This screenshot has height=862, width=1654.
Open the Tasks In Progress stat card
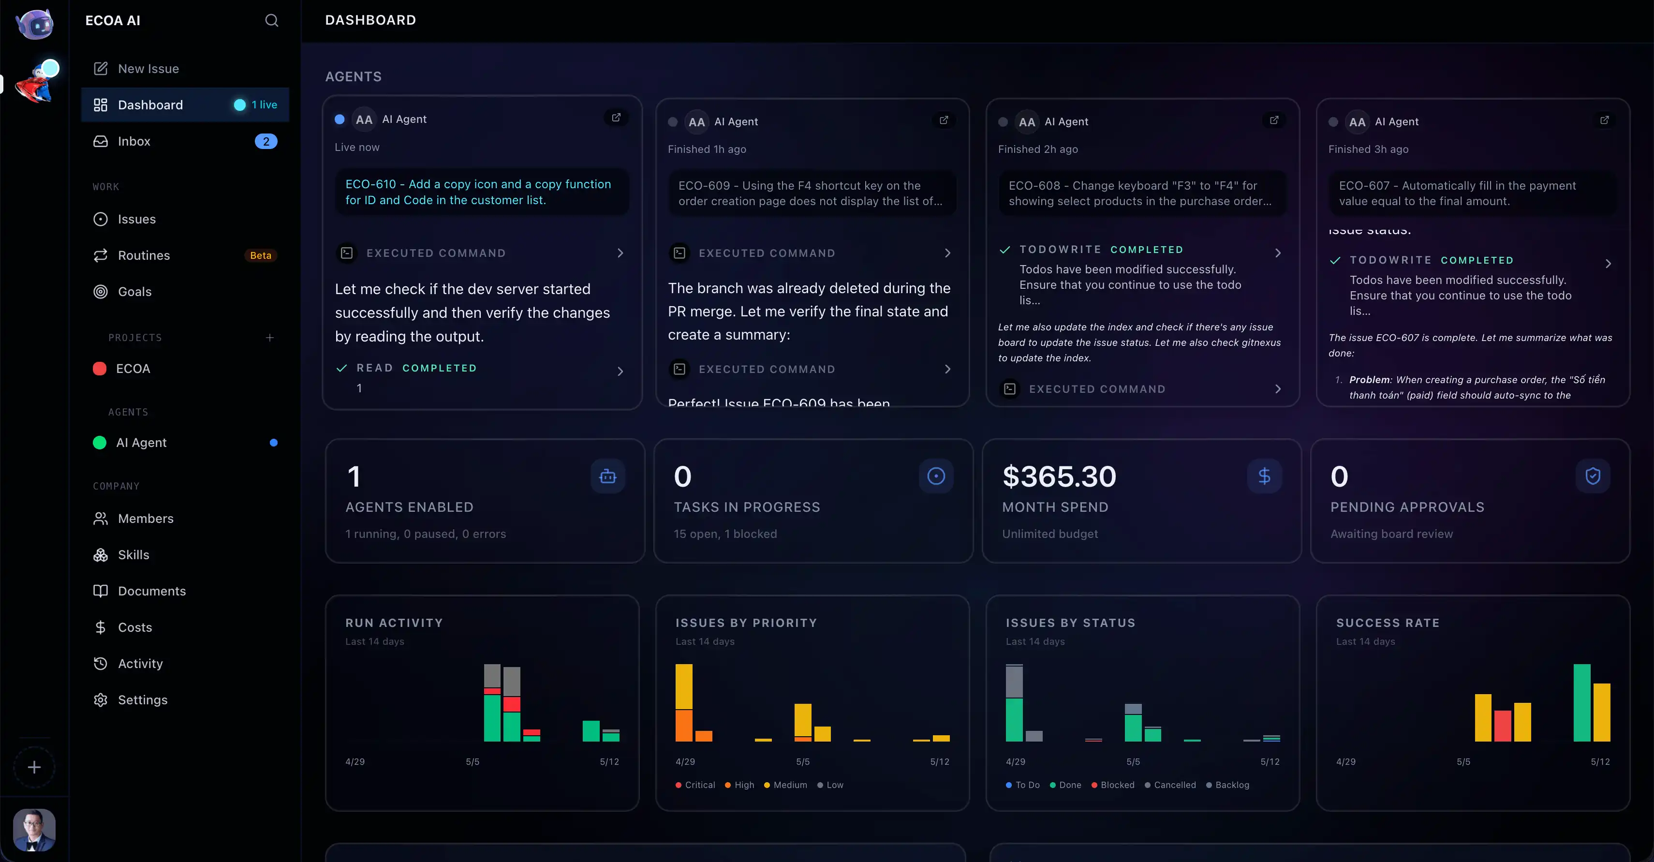tap(813, 501)
